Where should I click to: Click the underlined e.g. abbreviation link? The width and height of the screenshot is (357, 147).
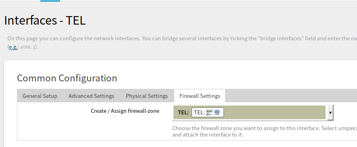click(13, 47)
